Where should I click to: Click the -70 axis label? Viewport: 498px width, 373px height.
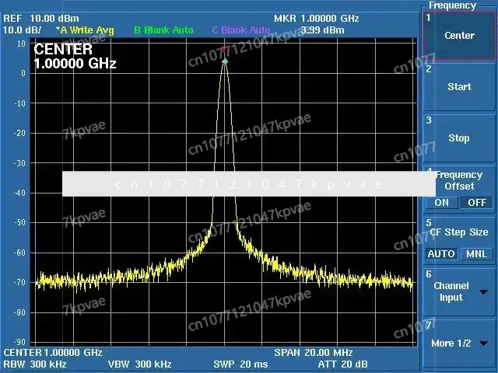[19, 282]
